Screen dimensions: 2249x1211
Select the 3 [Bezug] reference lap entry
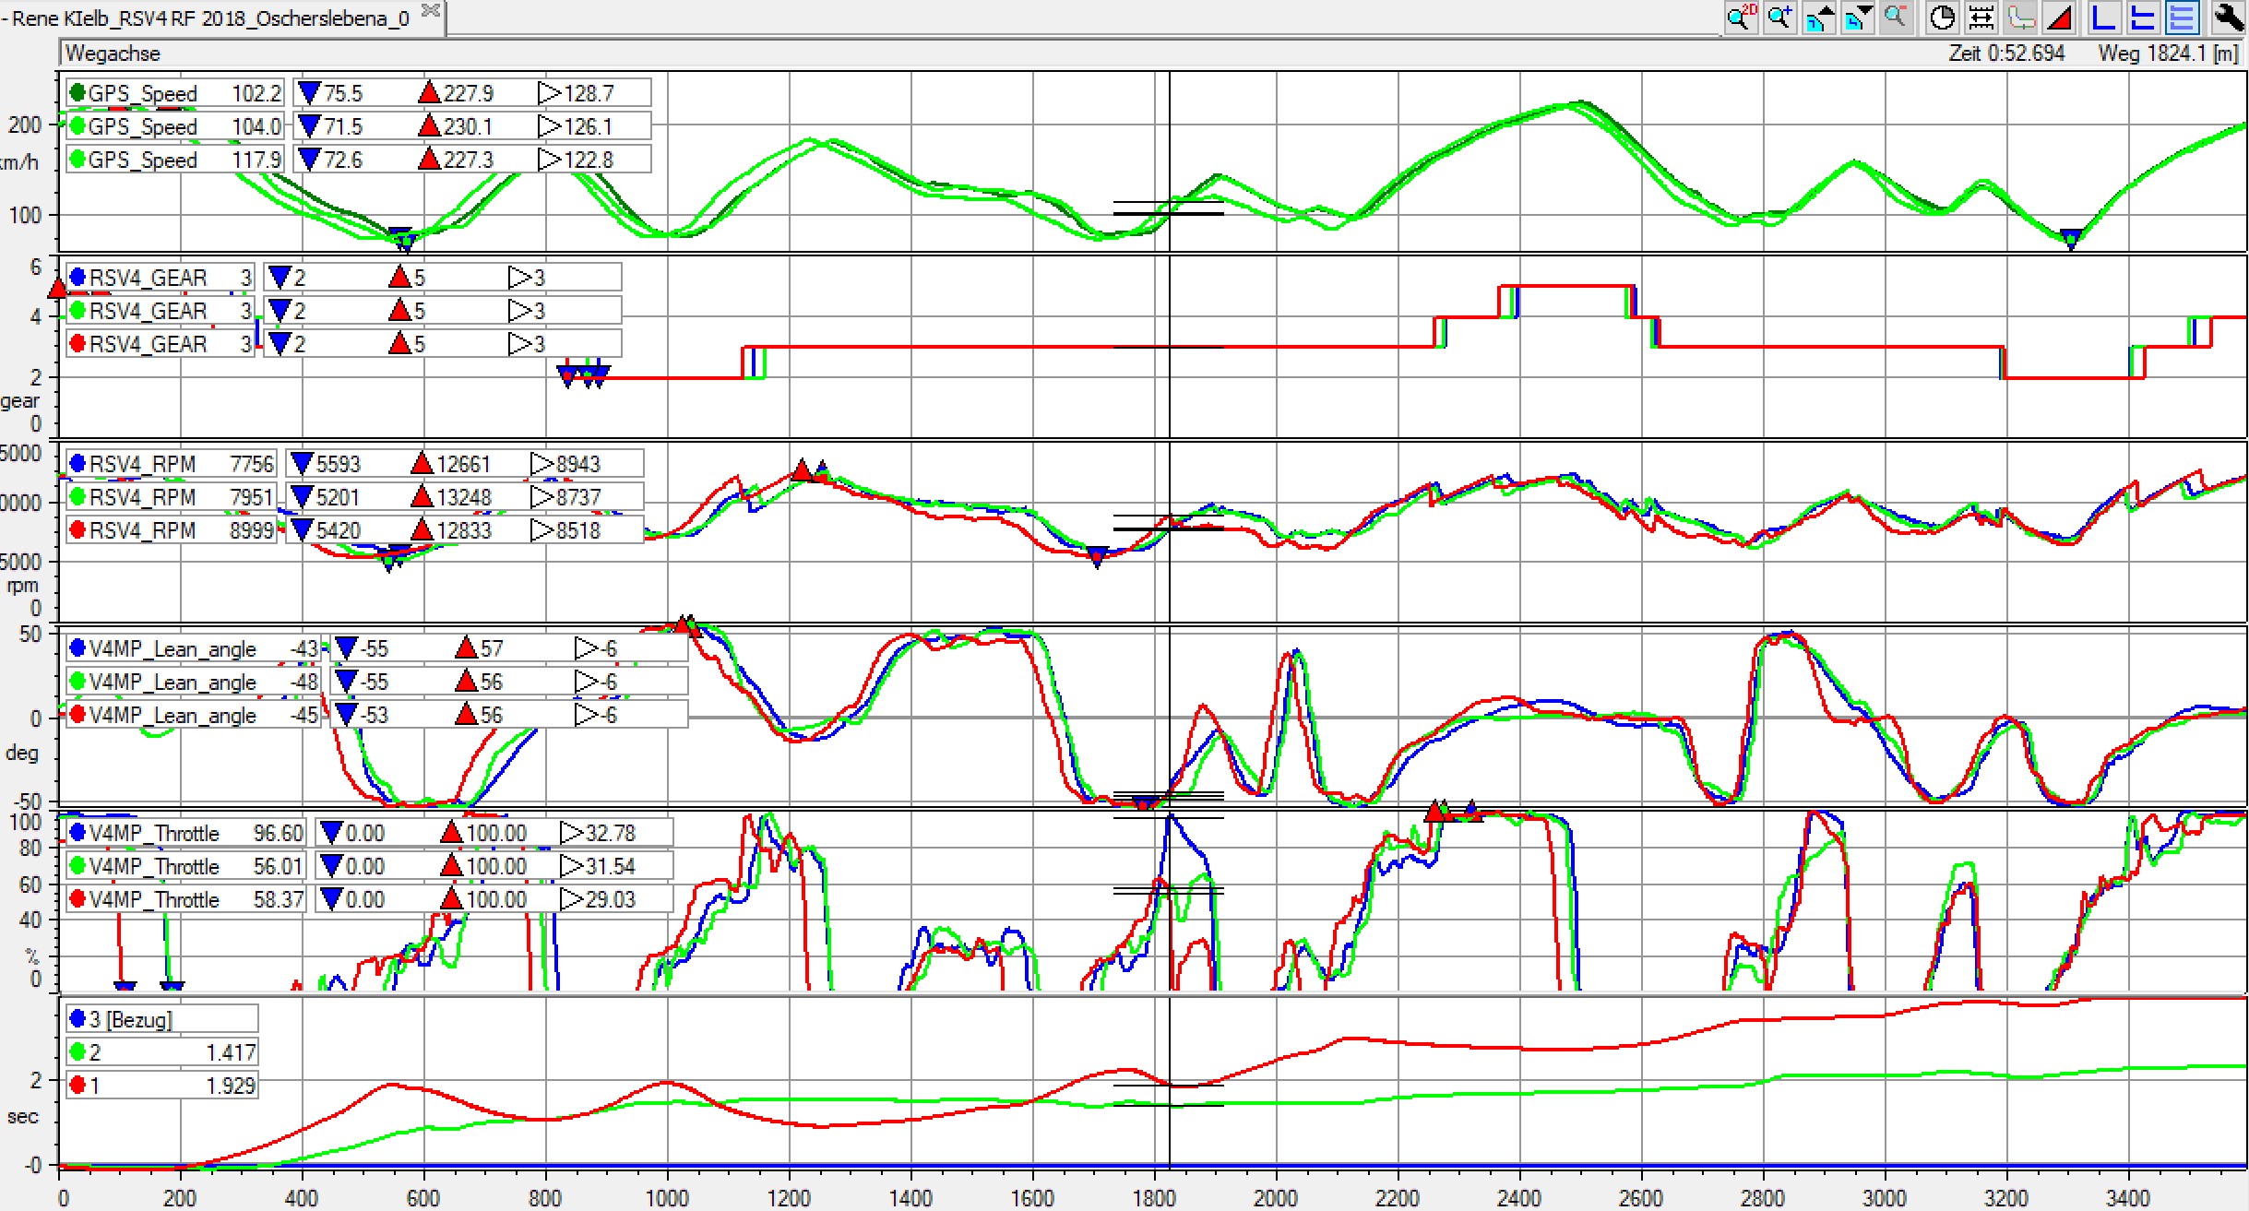tap(161, 1019)
